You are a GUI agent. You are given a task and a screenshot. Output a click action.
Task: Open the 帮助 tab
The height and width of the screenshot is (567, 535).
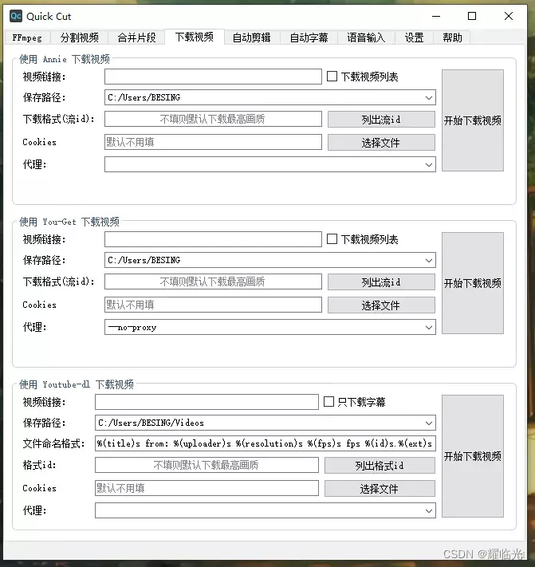click(x=452, y=37)
